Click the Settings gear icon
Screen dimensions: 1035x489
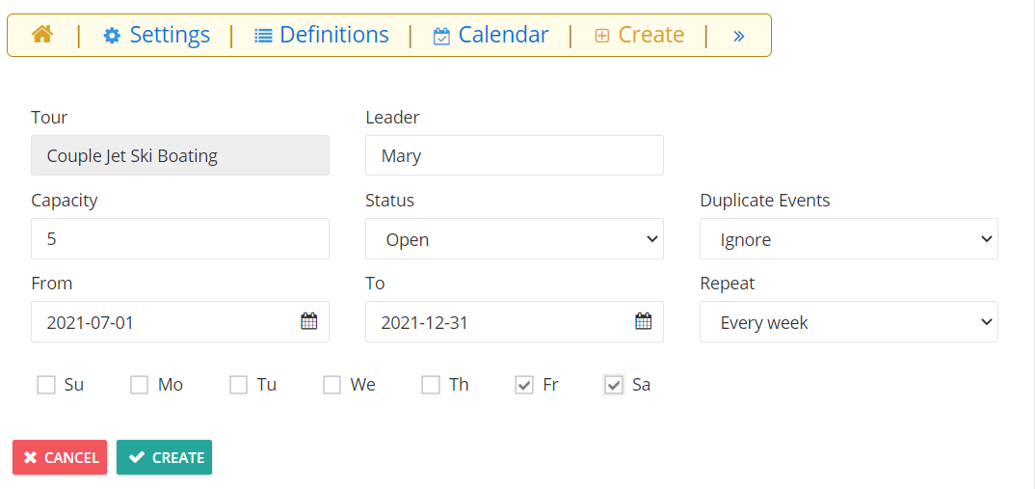[x=112, y=36]
